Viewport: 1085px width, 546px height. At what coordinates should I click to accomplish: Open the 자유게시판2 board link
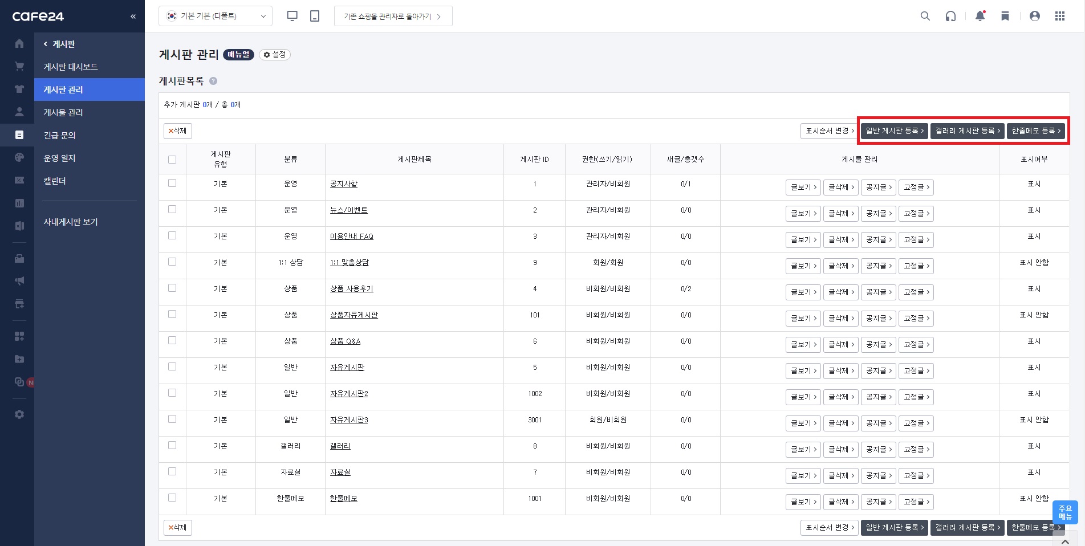[x=349, y=394]
